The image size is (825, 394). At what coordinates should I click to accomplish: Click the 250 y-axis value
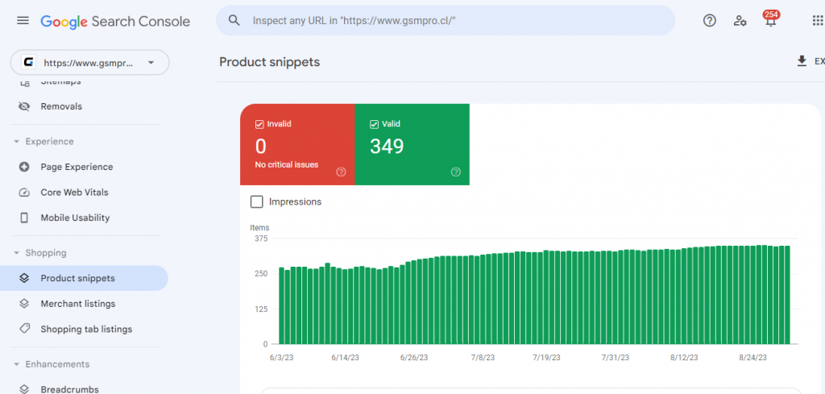pyautogui.click(x=261, y=273)
